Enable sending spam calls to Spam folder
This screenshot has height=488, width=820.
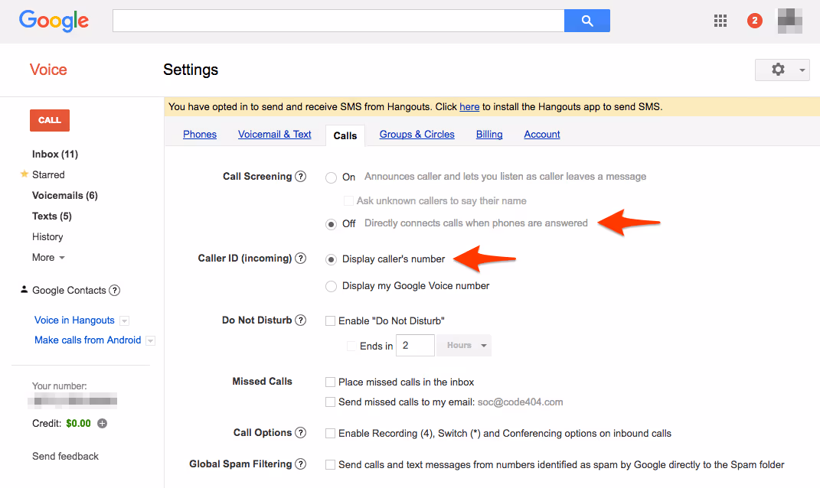331,464
